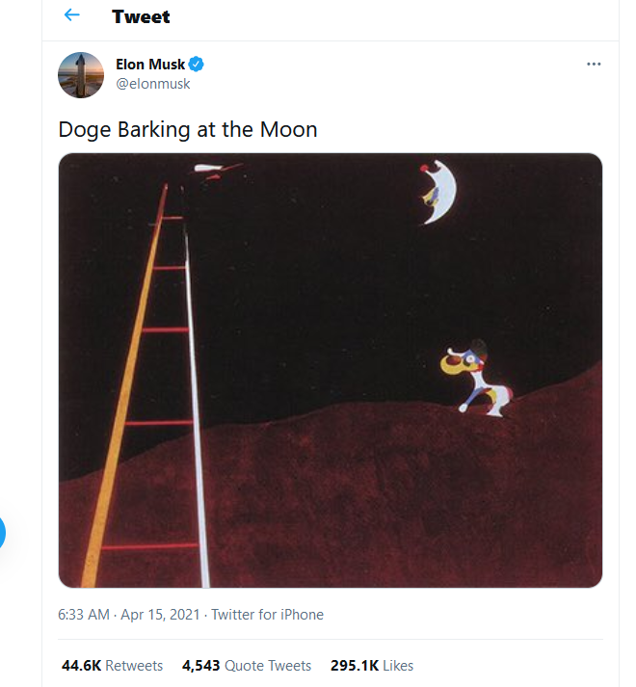The image size is (636, 687).
Task: View the 4,543 Quote Tweets
Action: point(246,666)
